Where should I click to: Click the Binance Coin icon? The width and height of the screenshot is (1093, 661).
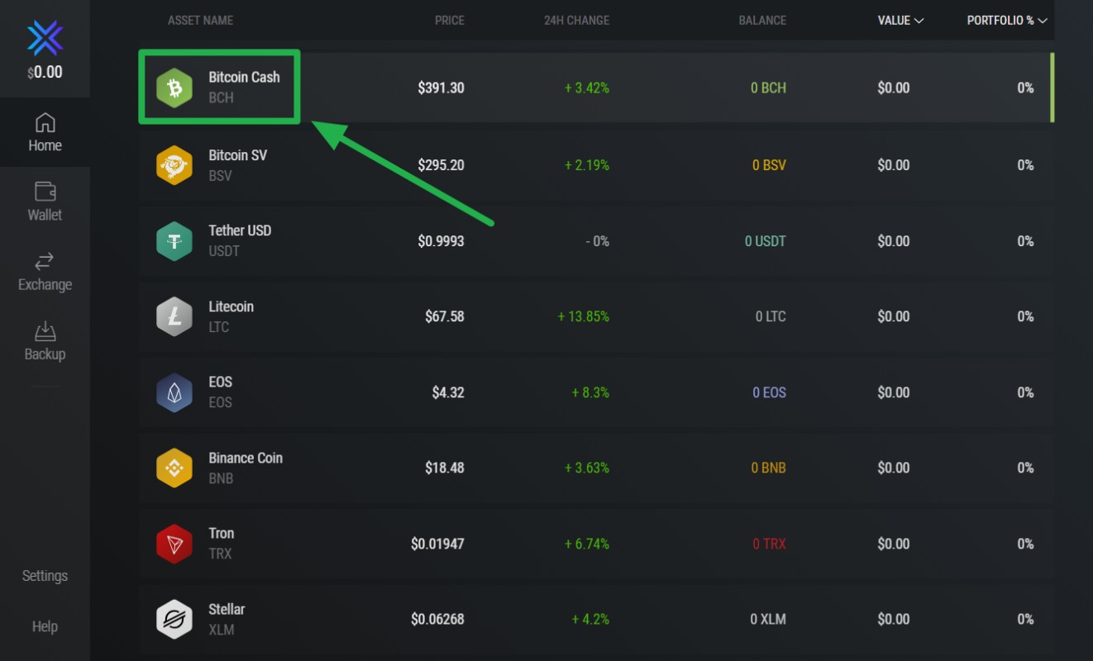coord(174,468)
